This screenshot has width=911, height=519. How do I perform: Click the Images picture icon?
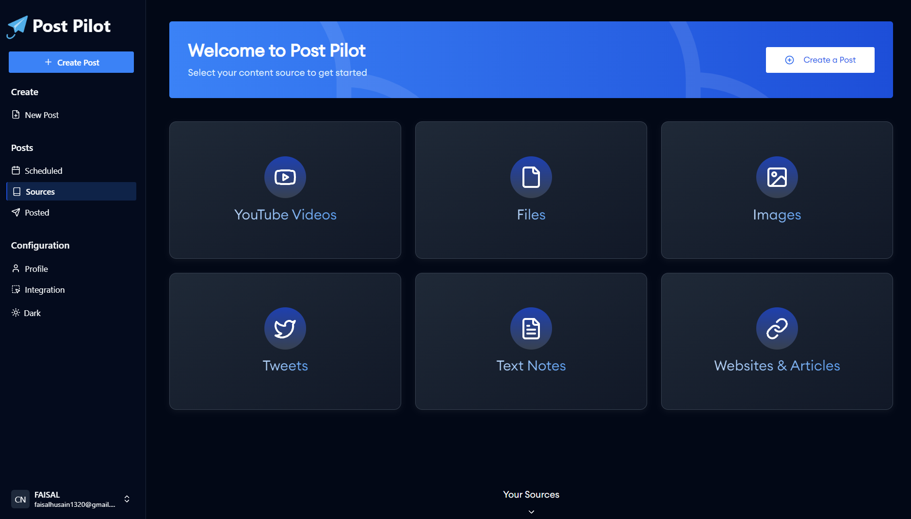(777, 177)
